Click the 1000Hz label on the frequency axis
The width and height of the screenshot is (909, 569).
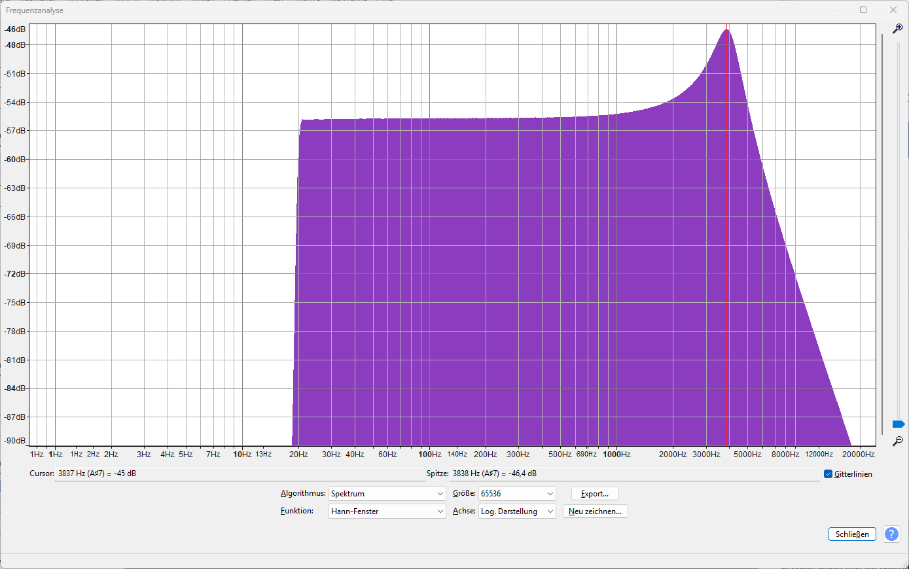pos(616,455)
